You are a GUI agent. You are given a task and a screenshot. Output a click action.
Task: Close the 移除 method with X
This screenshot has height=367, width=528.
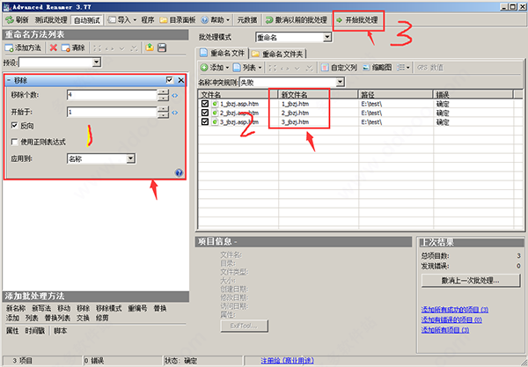coord(180,80)
